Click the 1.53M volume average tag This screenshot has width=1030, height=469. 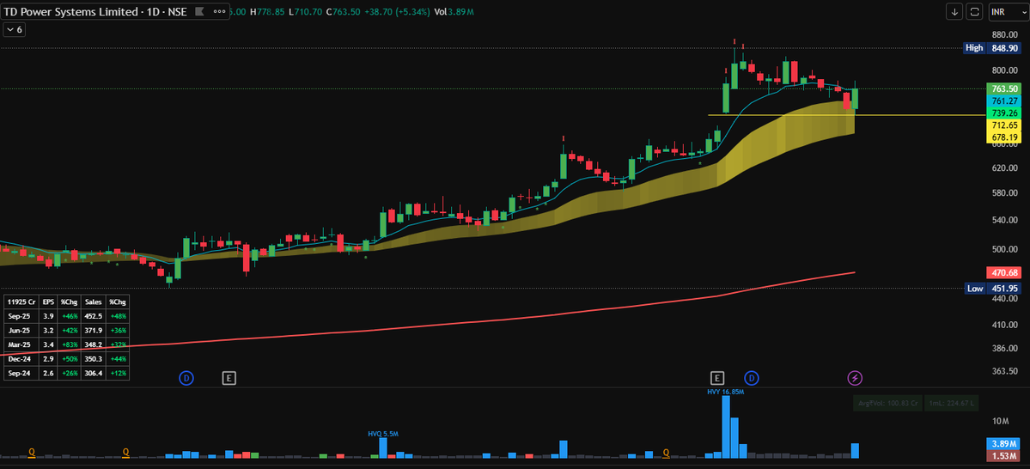(x=1004, y=456)
